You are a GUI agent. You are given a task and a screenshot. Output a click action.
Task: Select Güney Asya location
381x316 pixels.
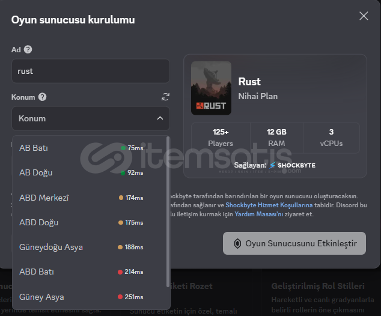point(90,297)
